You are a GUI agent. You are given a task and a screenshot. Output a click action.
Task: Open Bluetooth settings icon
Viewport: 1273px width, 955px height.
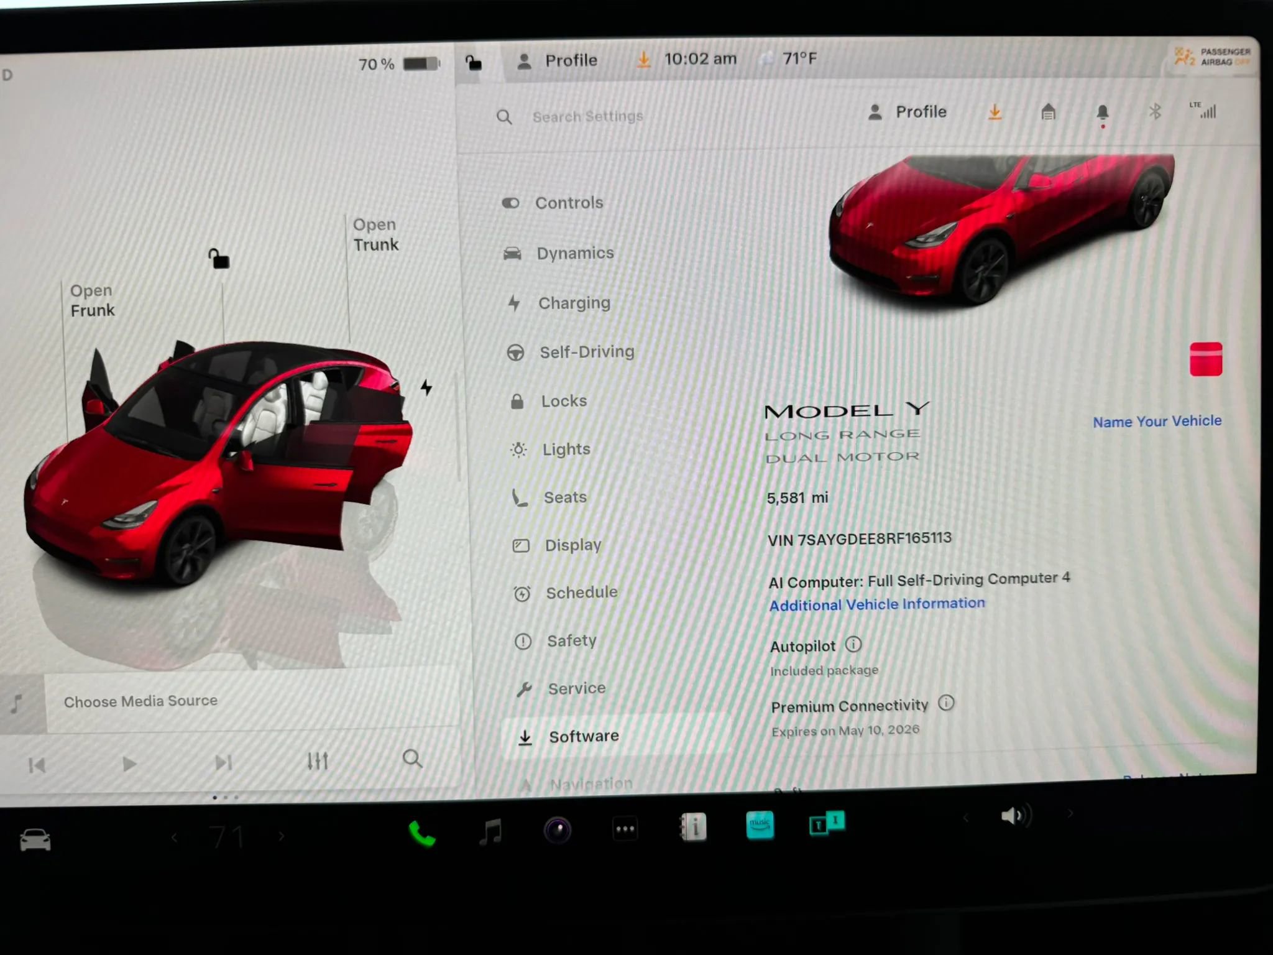[x=1155, y=111]
